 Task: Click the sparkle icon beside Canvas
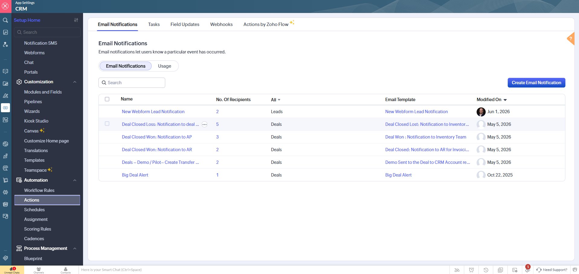point(42,130)
